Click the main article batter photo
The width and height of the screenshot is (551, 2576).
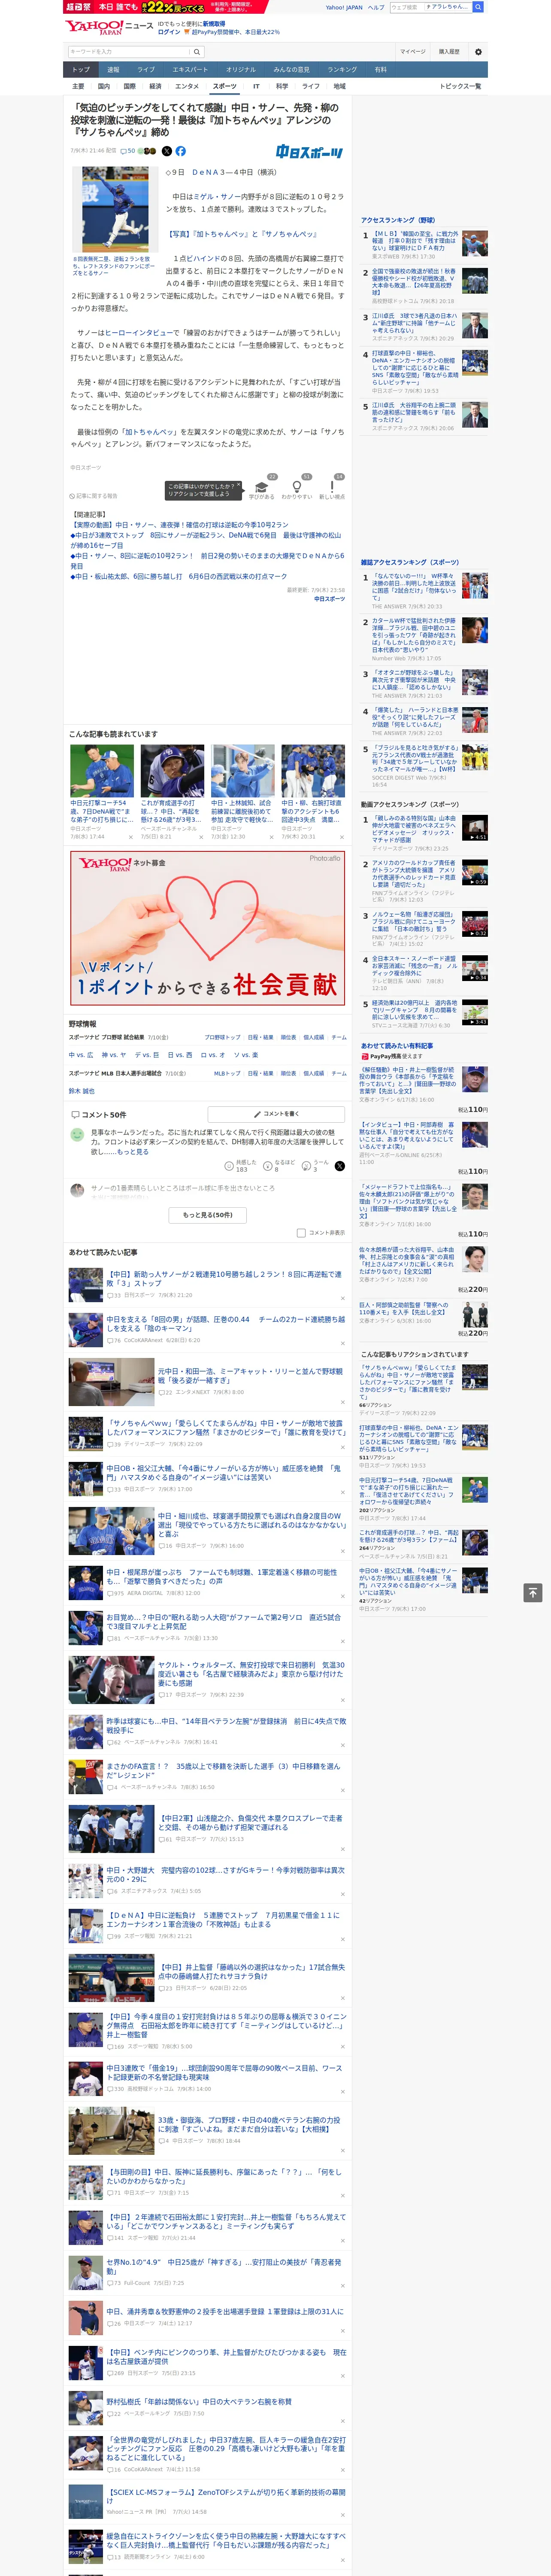click(x=115, y=209)
